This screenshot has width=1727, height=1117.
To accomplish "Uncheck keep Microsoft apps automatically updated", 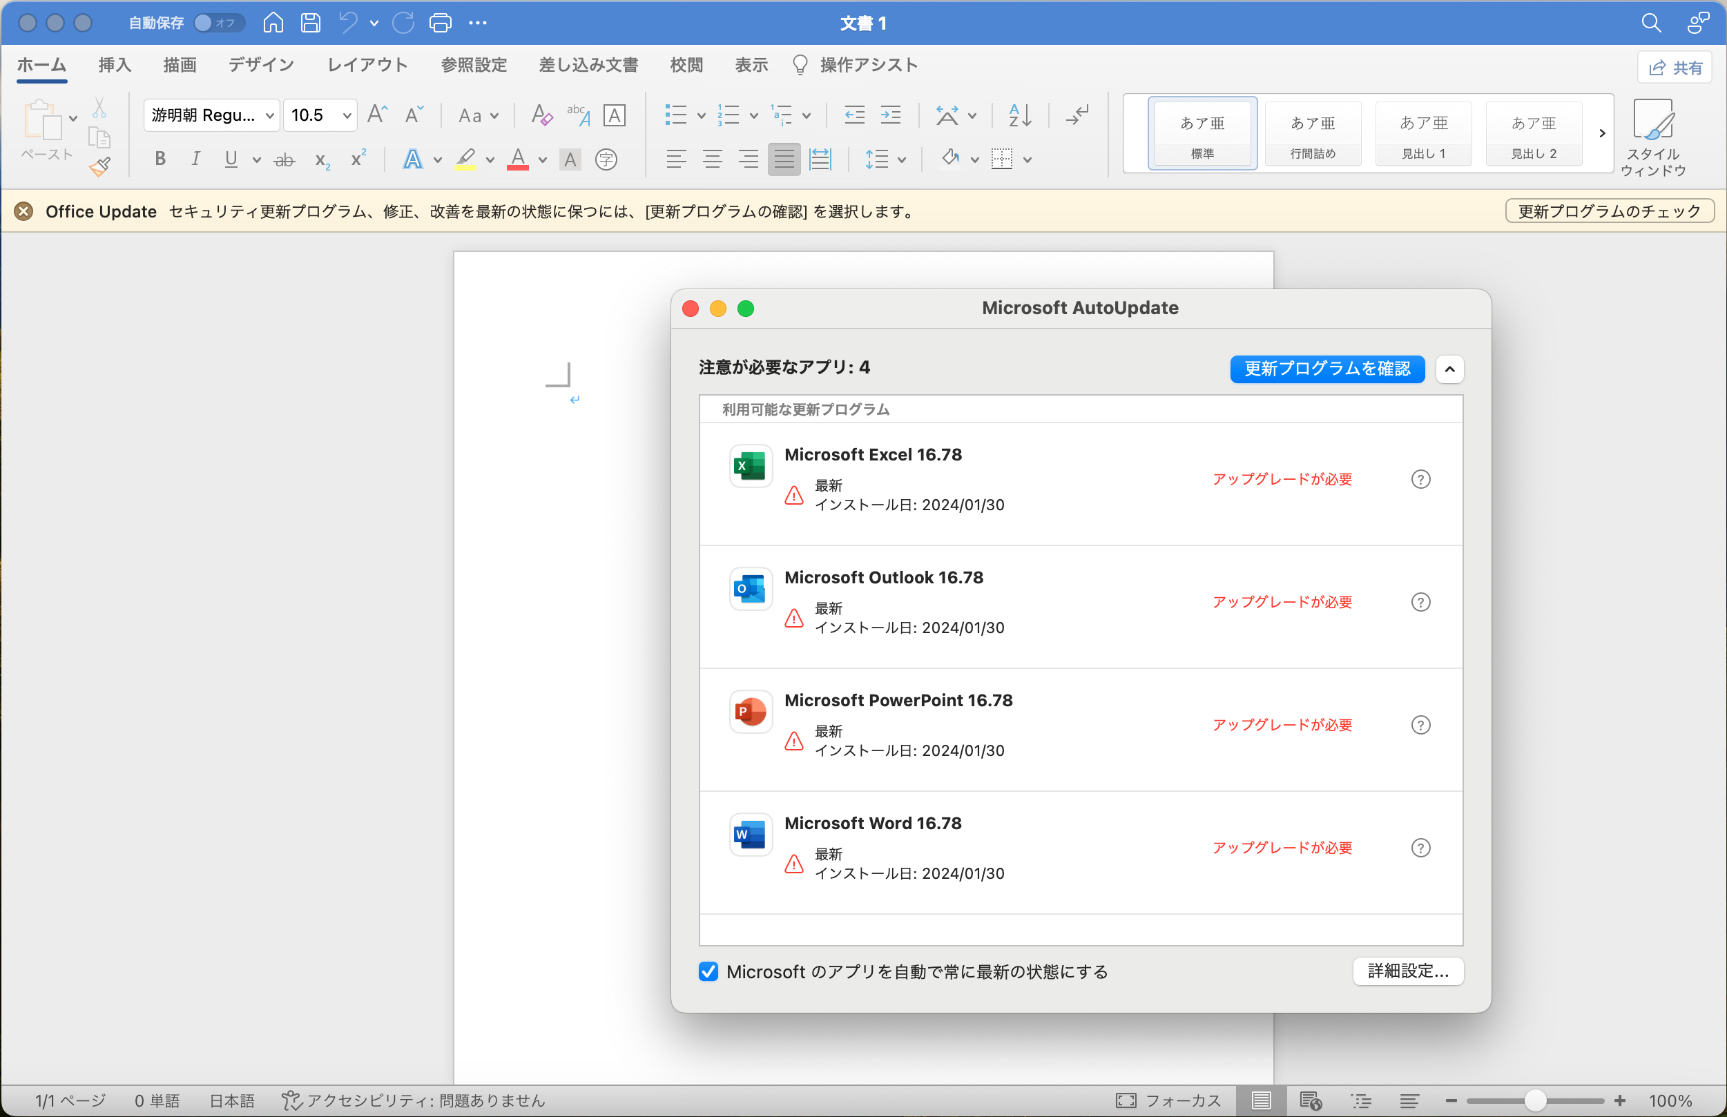I will [x=708, y=971].
